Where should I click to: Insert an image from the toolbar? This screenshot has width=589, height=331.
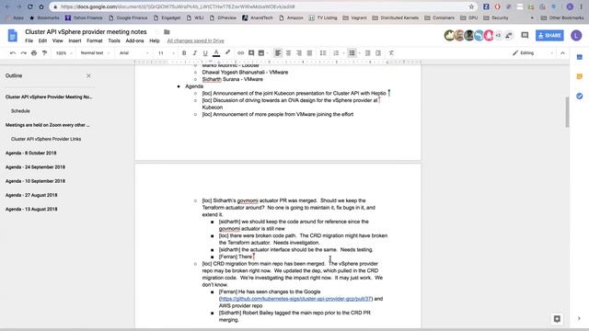point(261,53)
